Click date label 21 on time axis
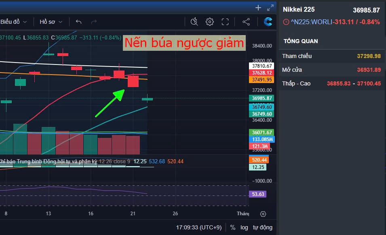The width and height of the screenshot is (386, 235). [133, 214]
